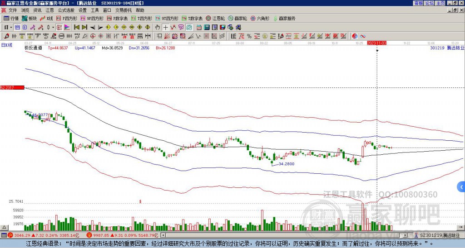Open the 公式选股 menu
Image resolution: width=465 pixels, height=248 pixels.
(x=66, y=10)
